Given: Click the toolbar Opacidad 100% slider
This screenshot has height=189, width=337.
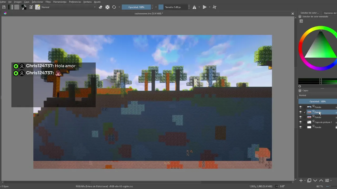Looking at the screenshot, I should click(x=136, y=7).
